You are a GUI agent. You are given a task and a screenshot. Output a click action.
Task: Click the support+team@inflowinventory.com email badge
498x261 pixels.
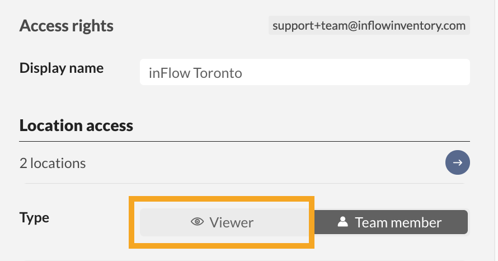coord(369,25)
